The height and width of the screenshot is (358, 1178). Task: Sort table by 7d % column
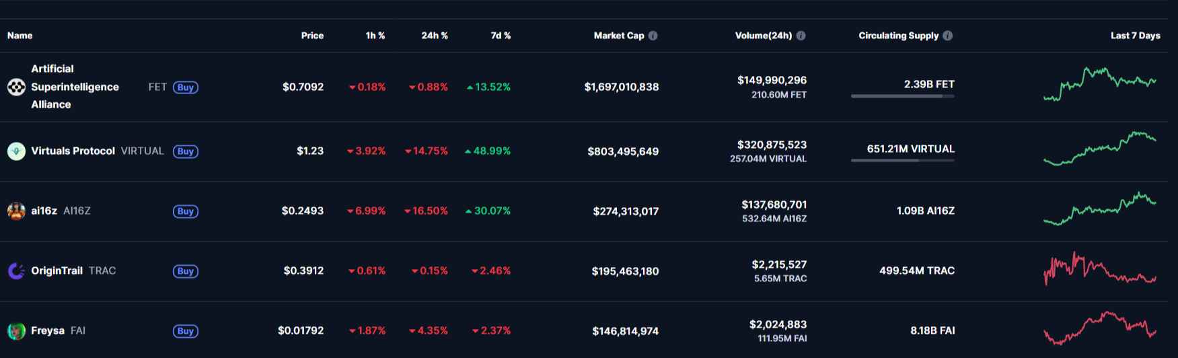(x=501, y=36)
